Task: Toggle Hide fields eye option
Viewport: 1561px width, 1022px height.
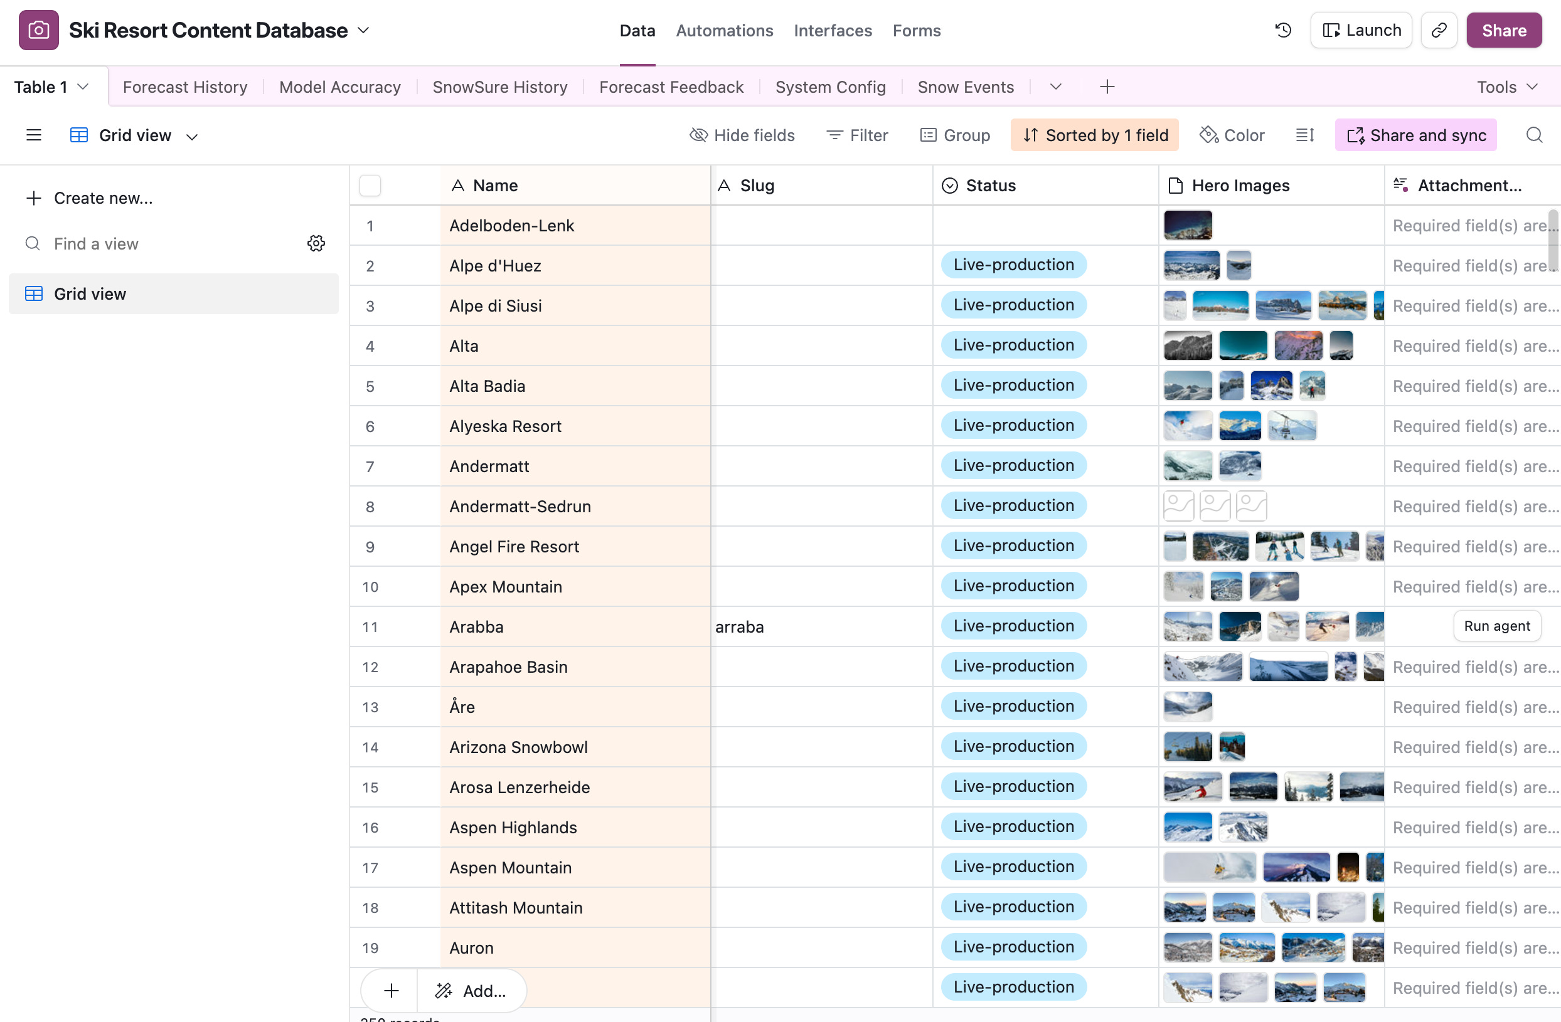Action: 742,135
